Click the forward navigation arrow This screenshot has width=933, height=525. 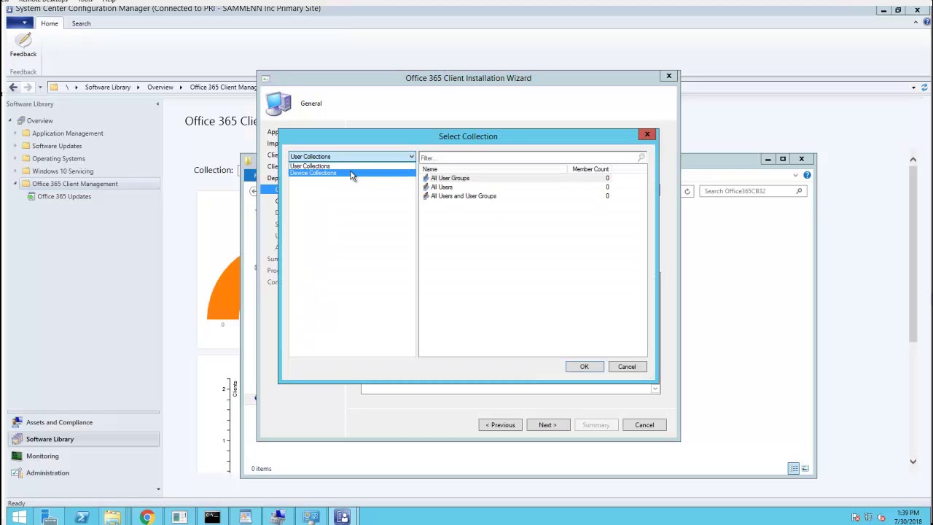(28, 87)
